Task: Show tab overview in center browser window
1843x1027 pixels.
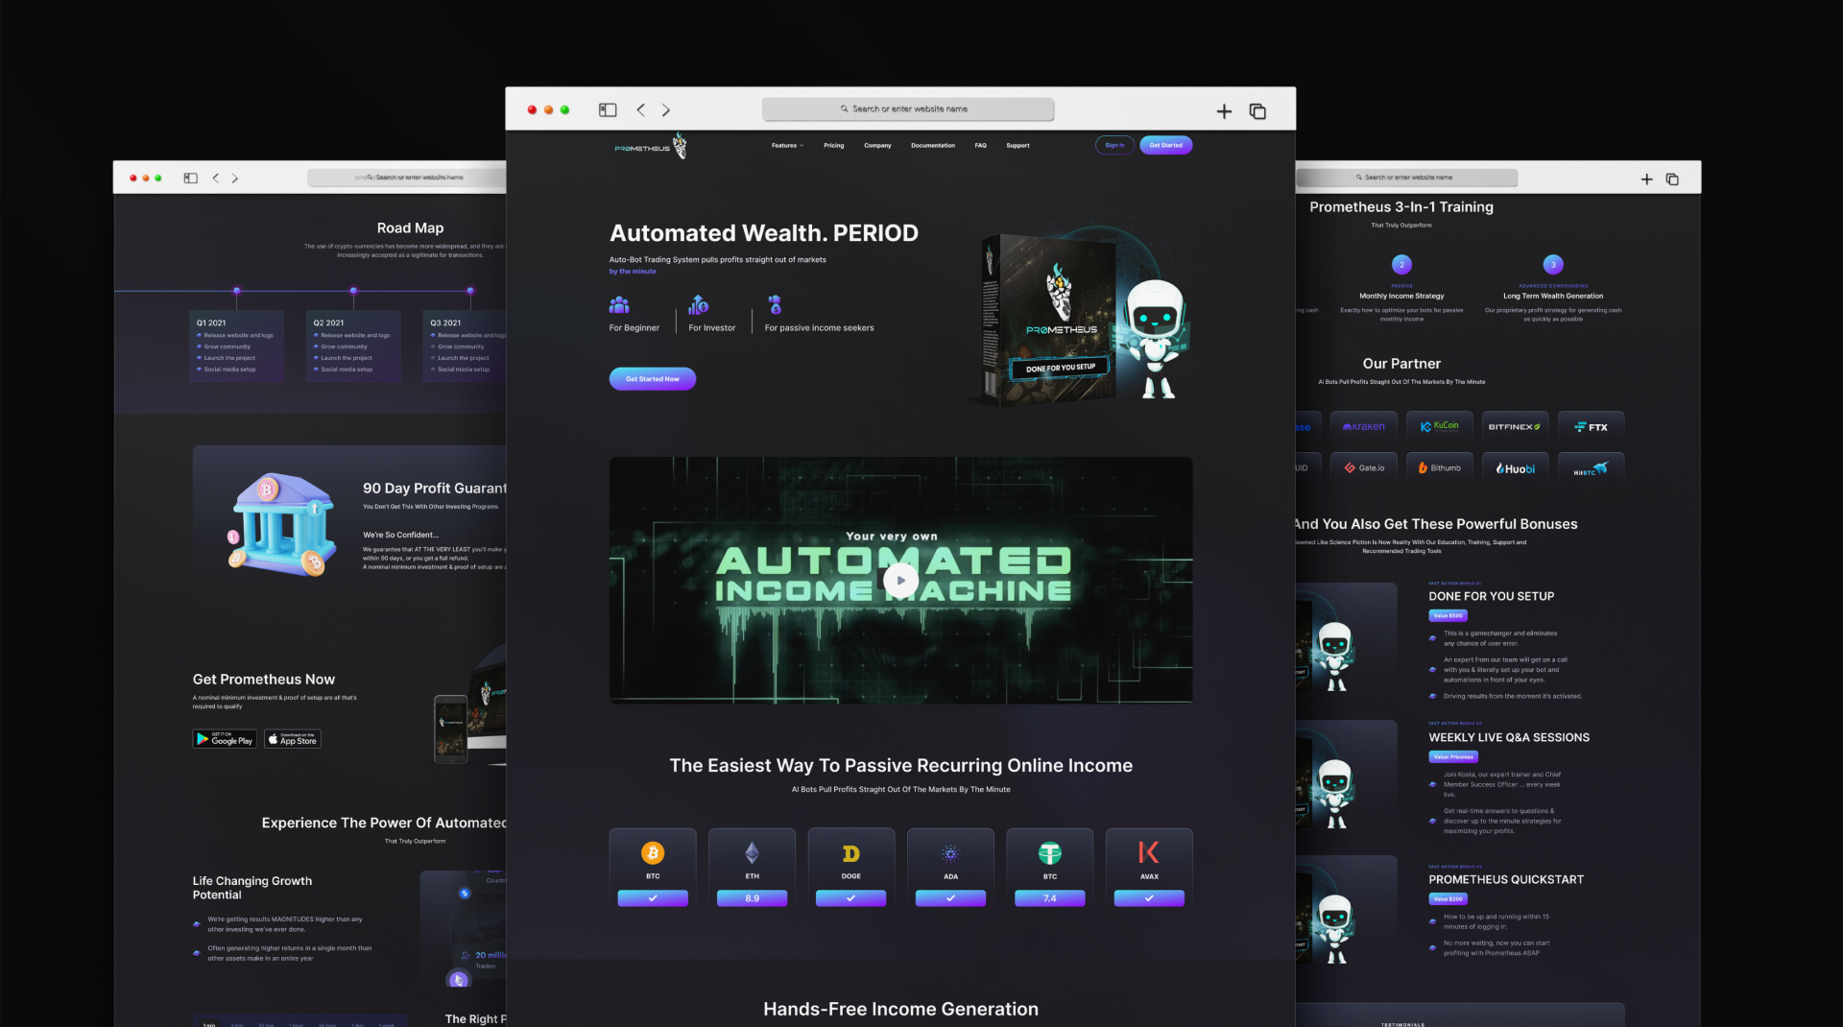Action: 1257,111
